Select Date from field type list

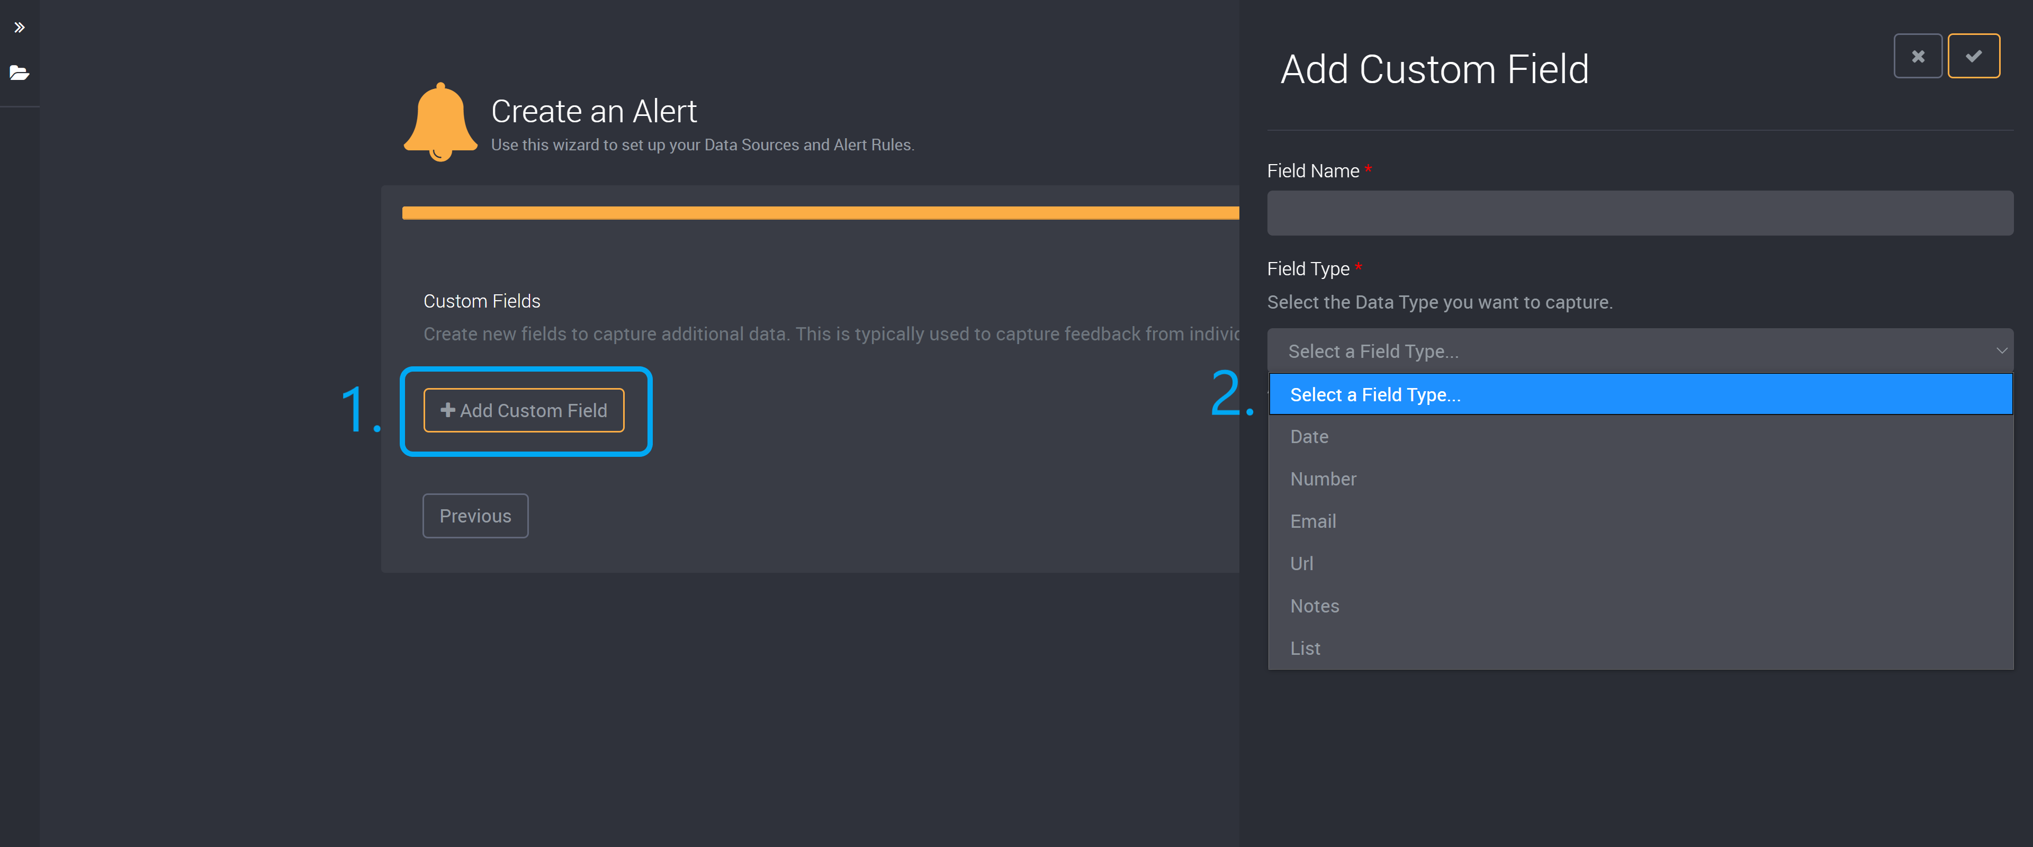(x=1640, y=437)
